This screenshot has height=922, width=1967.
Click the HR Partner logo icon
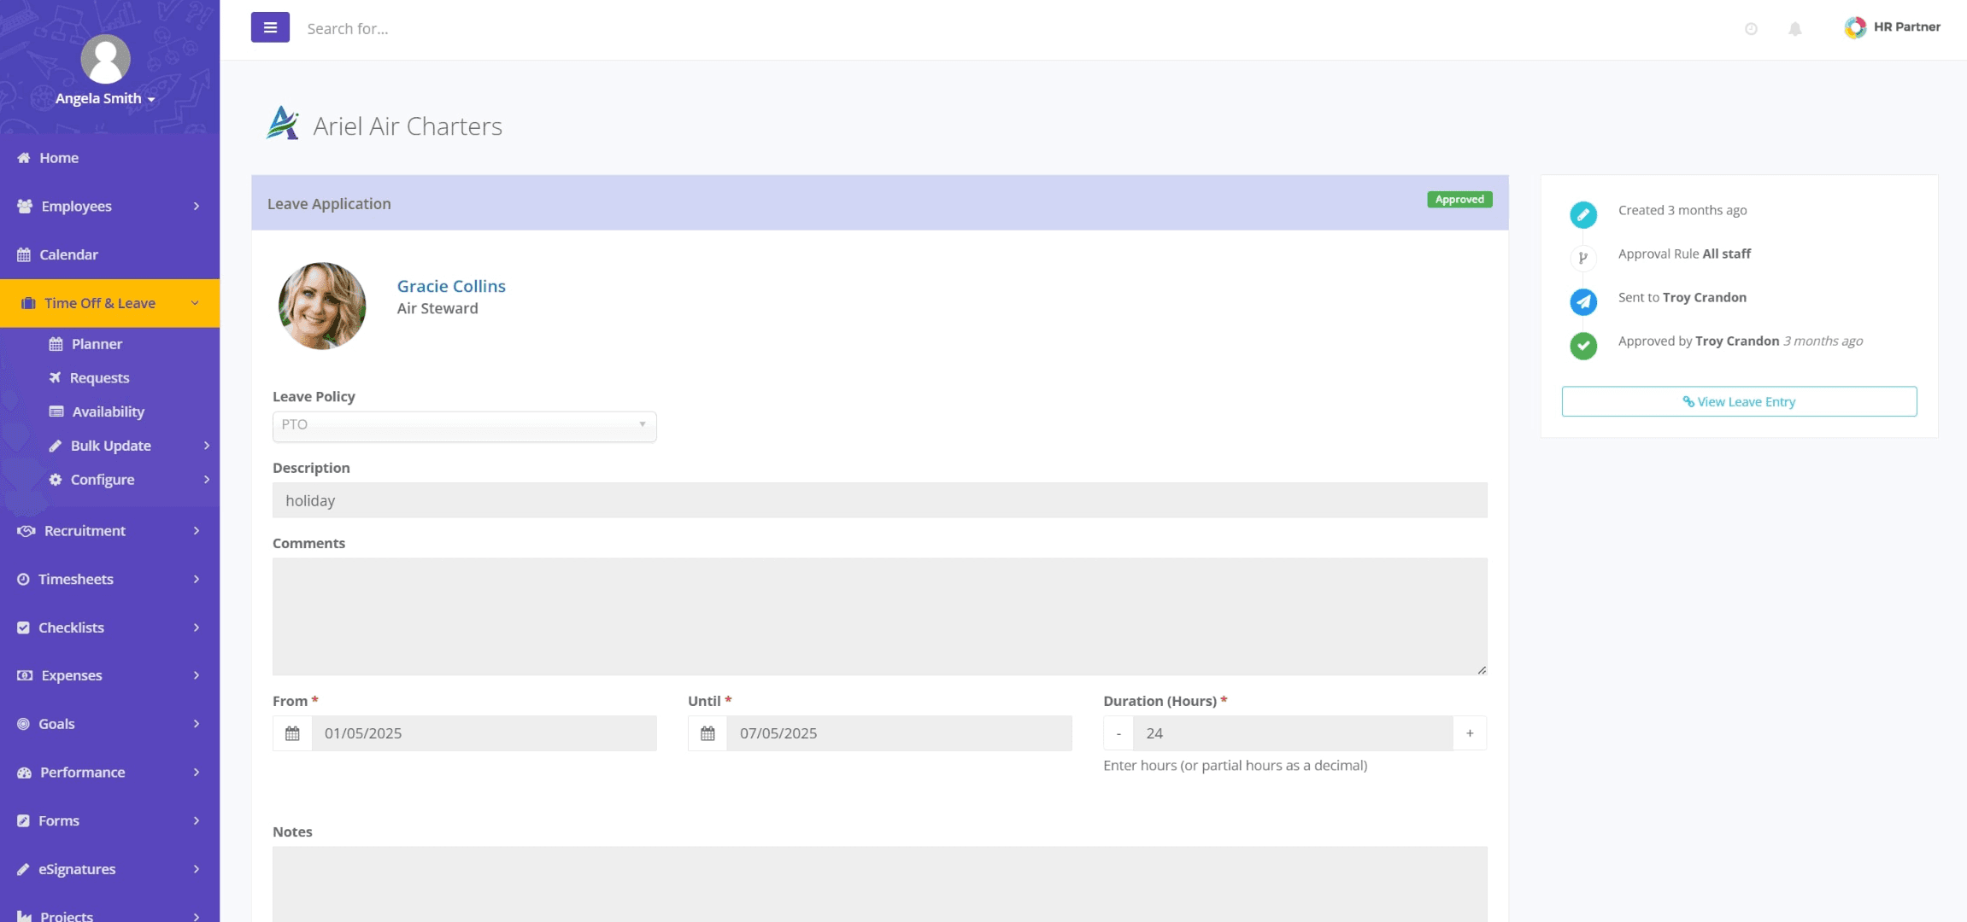[1855, 27]
